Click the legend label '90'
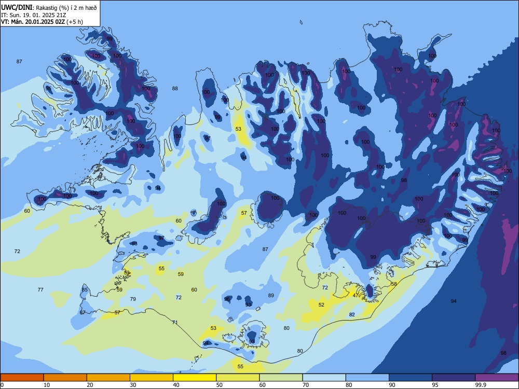 [x=392, y=385]
